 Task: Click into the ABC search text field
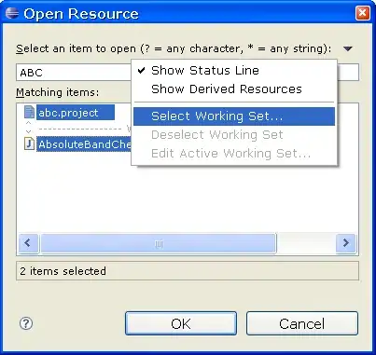[74, 73]
